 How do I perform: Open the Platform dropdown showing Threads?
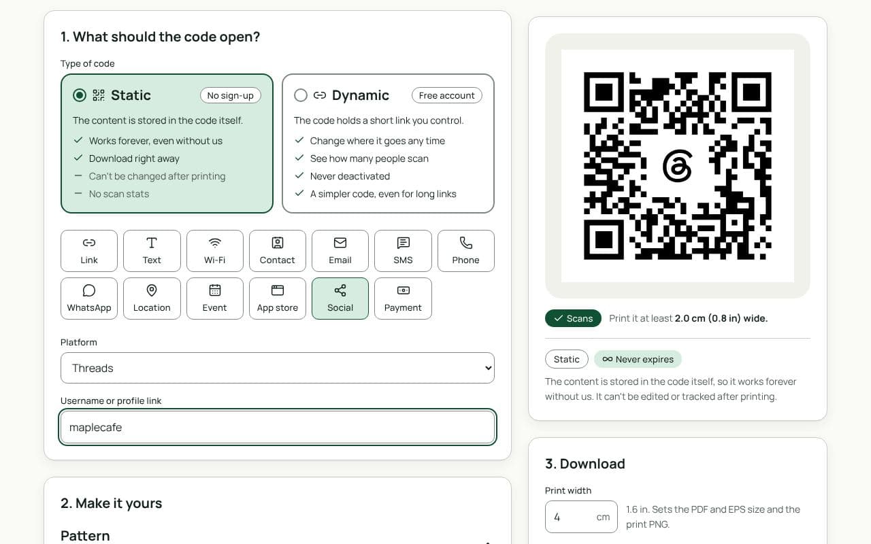[x=278, y=368]
